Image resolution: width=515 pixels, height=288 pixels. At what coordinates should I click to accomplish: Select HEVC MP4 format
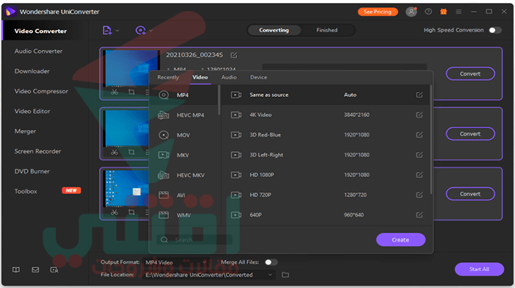[x=184, y=115]
